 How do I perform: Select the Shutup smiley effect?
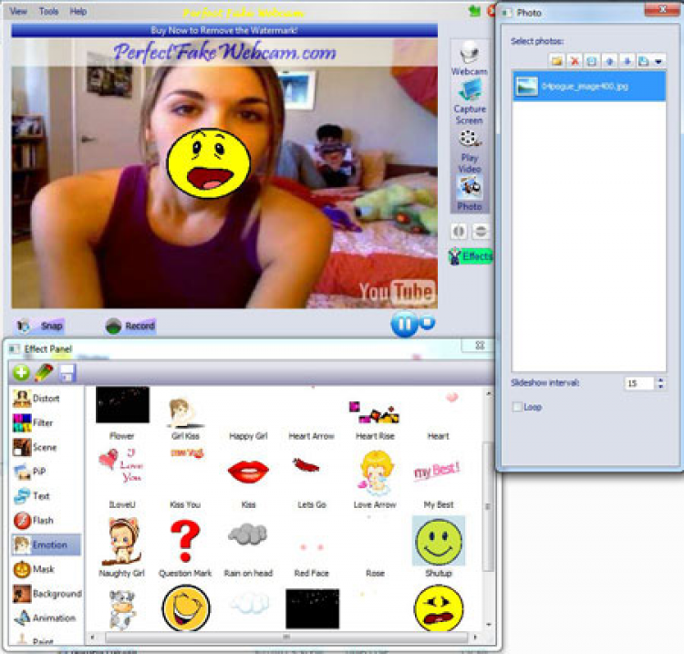point(439,546)
